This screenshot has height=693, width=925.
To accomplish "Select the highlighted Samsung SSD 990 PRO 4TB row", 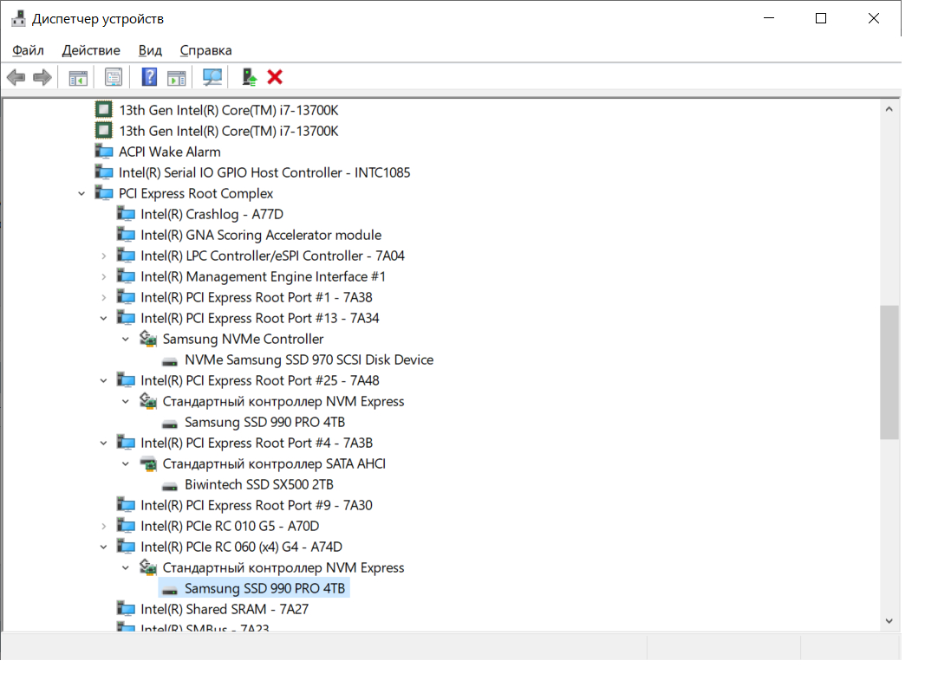I will pyautogui.click(x=254, y=589).
